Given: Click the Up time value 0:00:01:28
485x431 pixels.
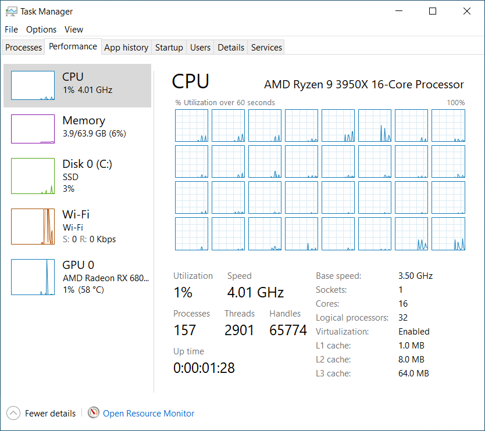Looking at the screenshot, I should coord(204,368).
